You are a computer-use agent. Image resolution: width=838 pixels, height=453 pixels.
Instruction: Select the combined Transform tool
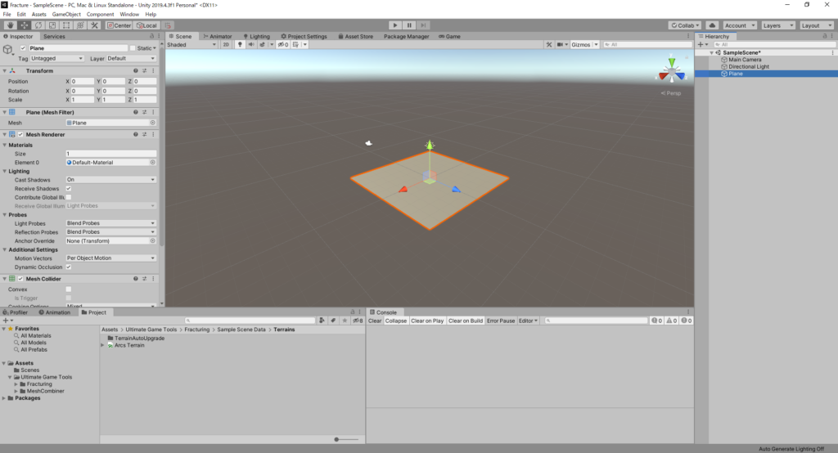coord(80,25)
